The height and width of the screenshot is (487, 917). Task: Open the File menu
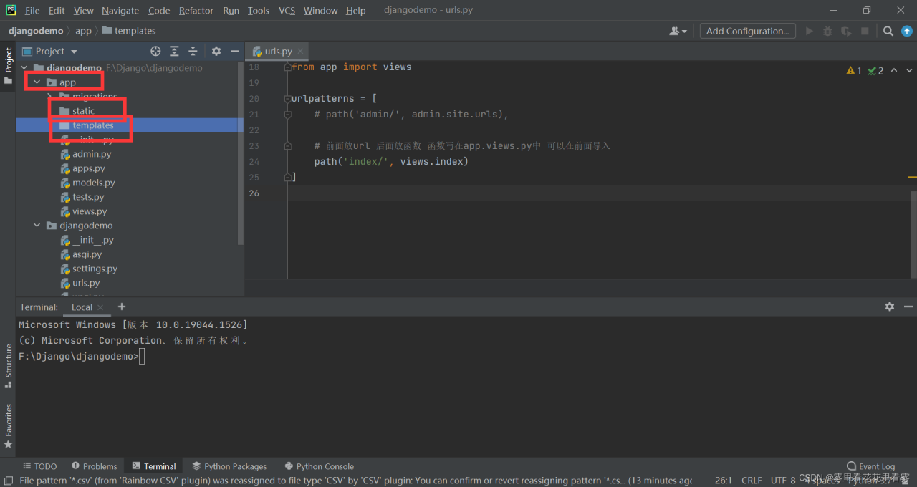32,10
